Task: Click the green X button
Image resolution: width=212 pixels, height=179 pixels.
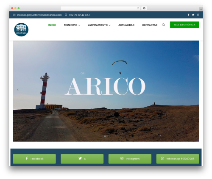Action: [82, 159]
